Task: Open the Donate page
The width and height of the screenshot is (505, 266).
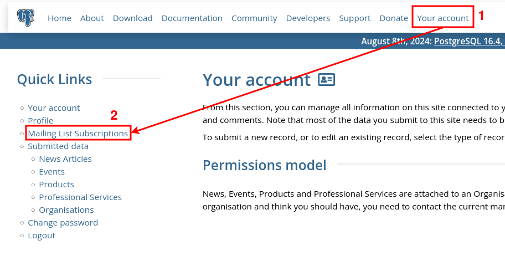Action: pos(394,18)
